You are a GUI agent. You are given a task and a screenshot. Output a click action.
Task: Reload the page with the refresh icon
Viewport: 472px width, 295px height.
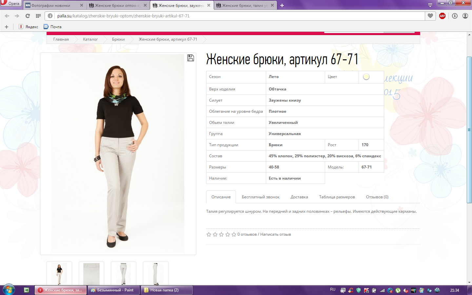click(28, 16)
